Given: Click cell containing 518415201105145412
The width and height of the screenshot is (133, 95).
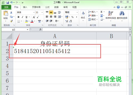Looking at the screenshot, I should click(x=55, y=51).
